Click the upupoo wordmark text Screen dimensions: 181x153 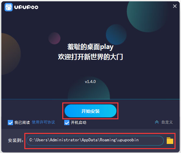coord(26,7)
